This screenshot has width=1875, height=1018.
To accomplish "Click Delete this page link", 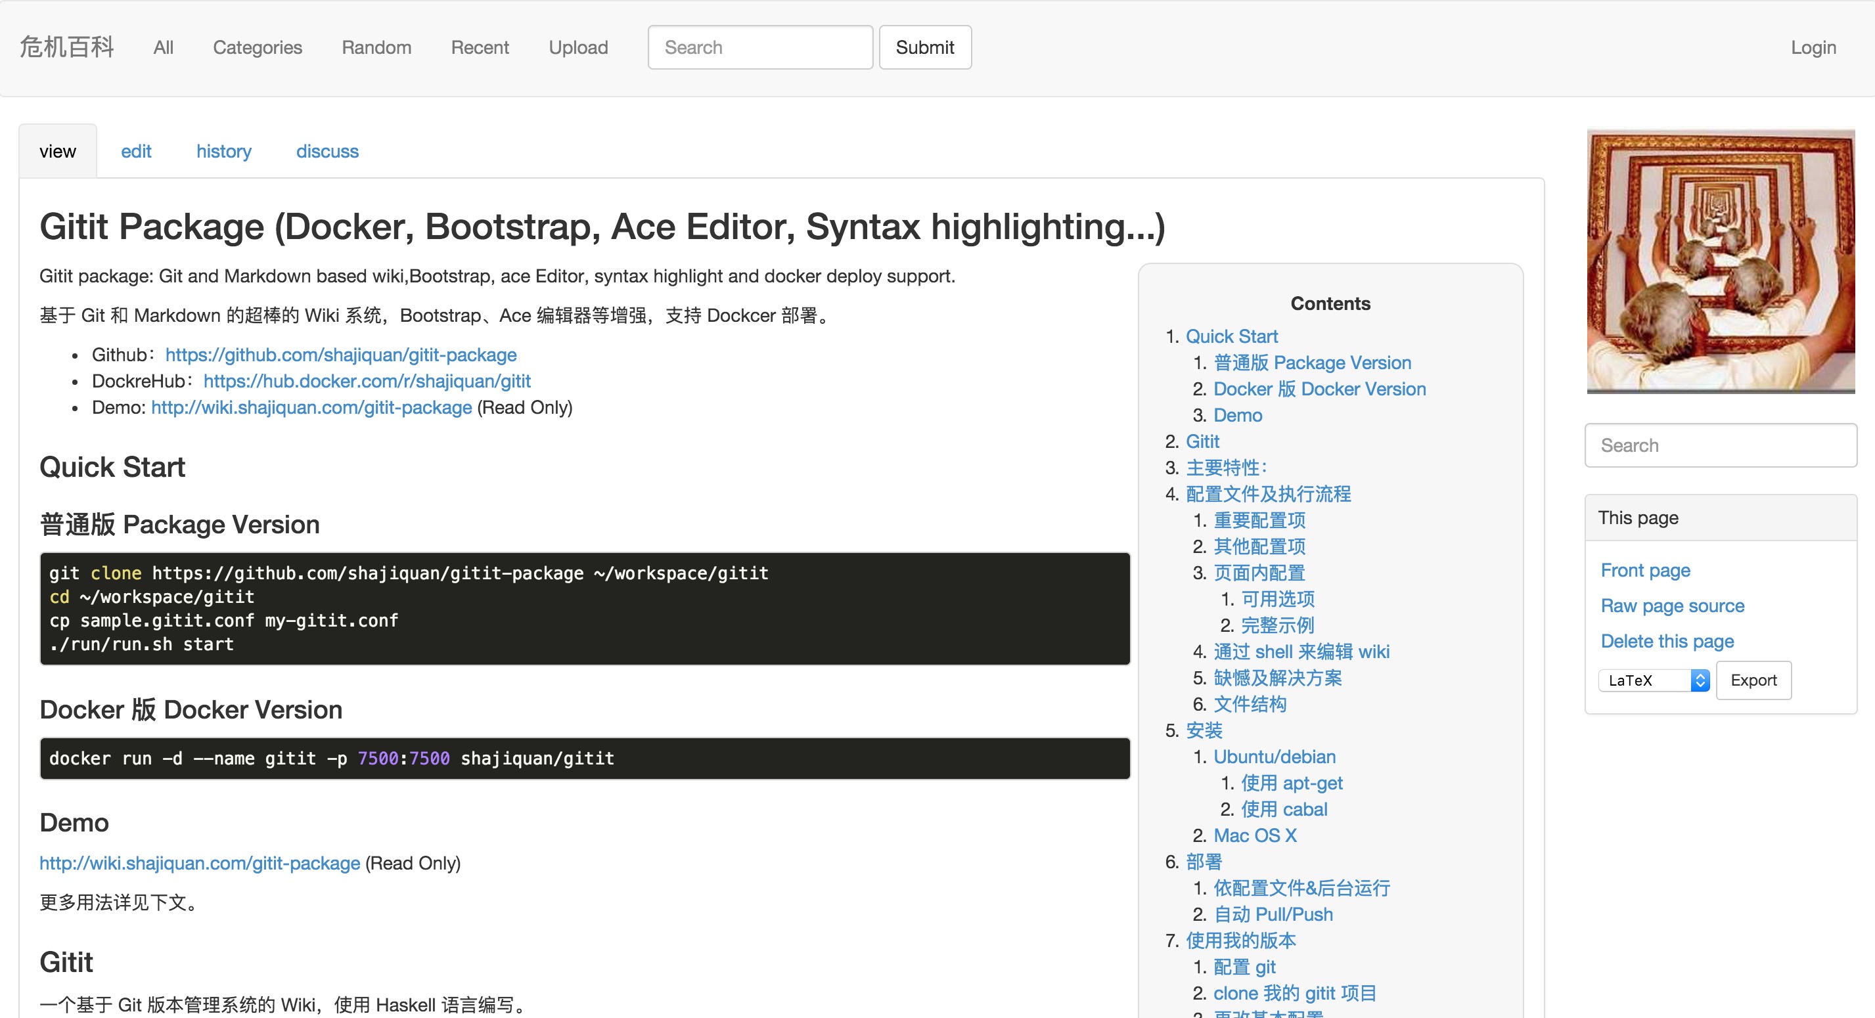I will [1667, 641].
